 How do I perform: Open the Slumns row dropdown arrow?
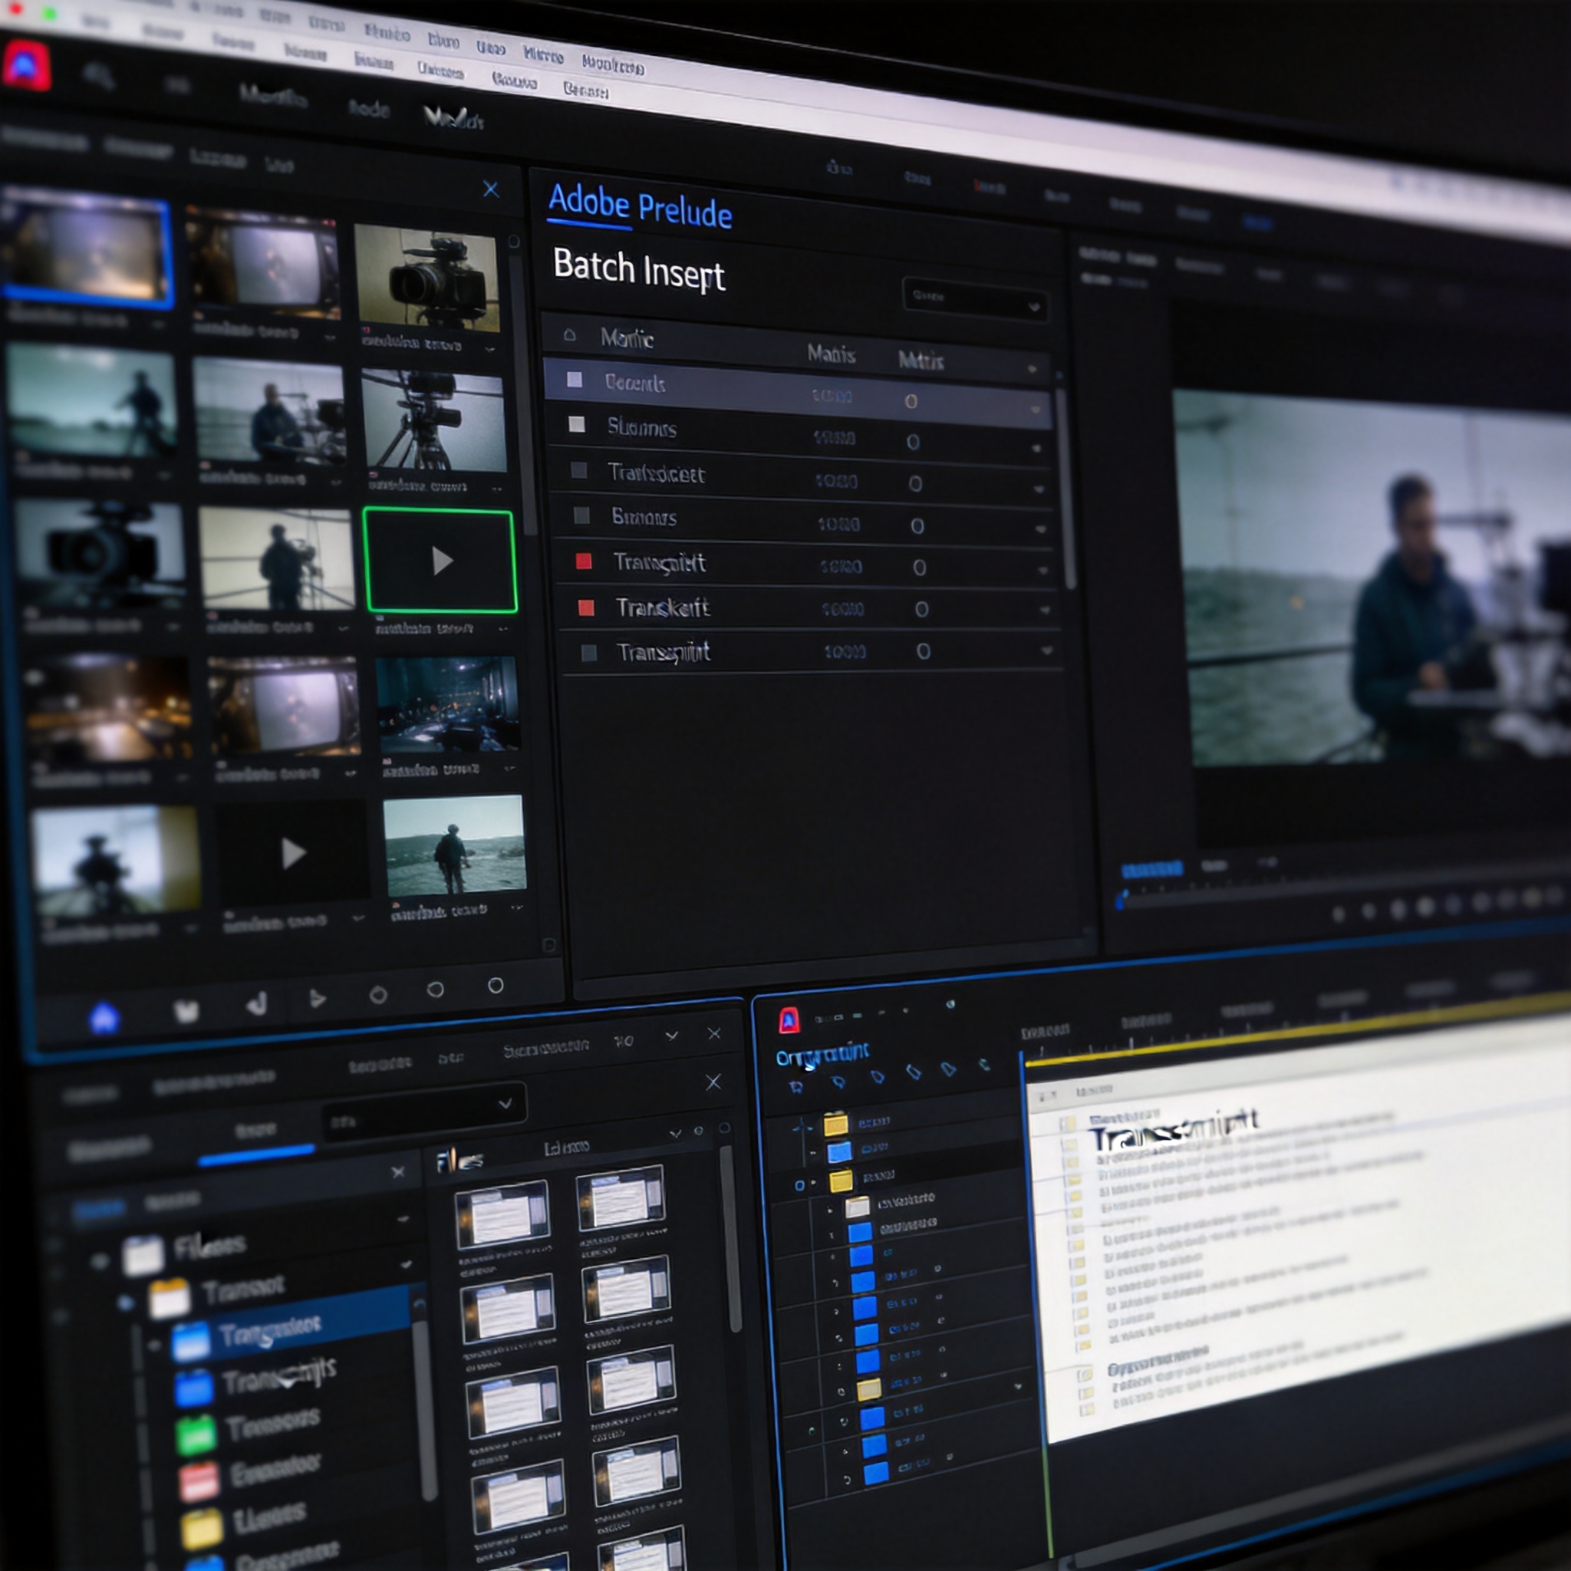click(x=1036, y=448)
